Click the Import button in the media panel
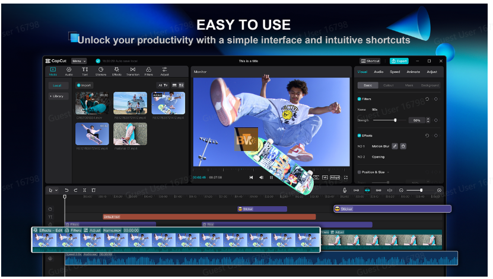 (84, 85)
